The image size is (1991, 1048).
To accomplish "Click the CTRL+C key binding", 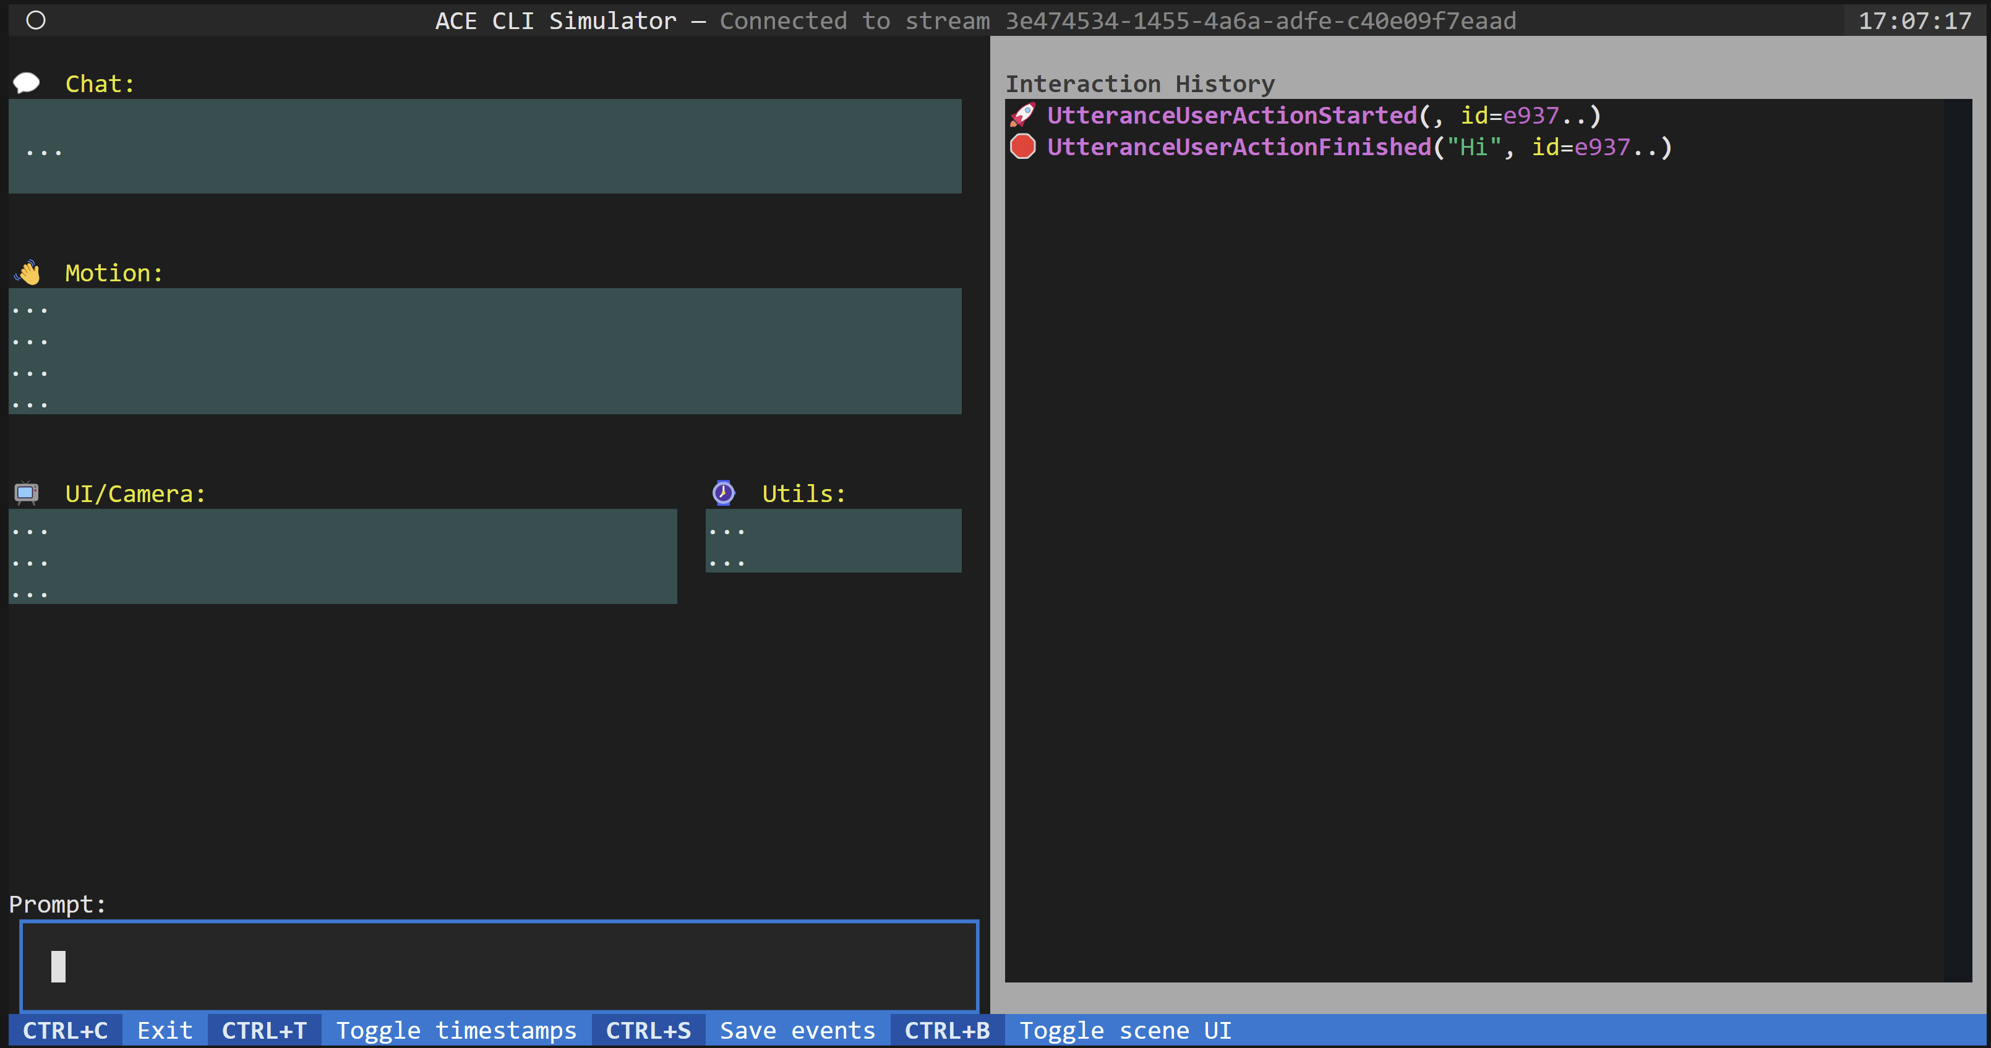I will point(66,1030).
